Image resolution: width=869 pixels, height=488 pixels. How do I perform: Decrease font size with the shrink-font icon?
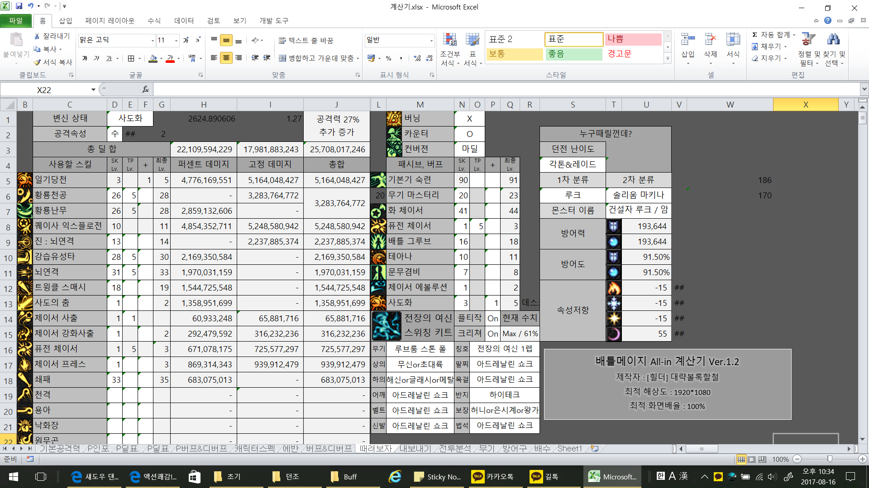tap(198, 40)
